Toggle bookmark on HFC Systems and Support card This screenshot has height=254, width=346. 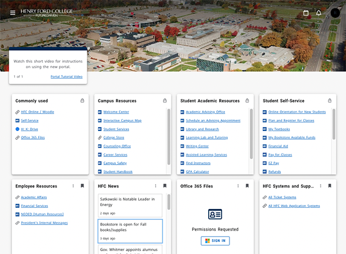(330, 186)
